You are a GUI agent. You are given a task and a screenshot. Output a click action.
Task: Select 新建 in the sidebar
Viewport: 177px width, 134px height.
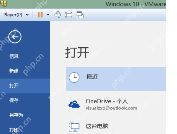tap(14, 71)
